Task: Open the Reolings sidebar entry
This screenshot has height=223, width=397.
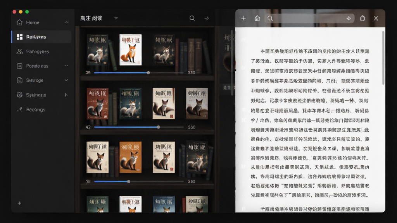Action: click(x=41, y=110)
